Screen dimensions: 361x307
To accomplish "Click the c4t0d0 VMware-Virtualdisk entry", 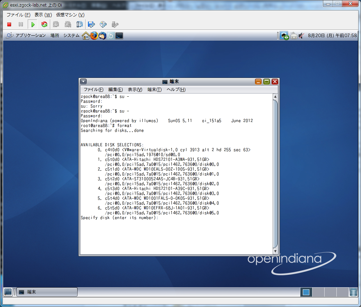I will [x=174, y=150].
